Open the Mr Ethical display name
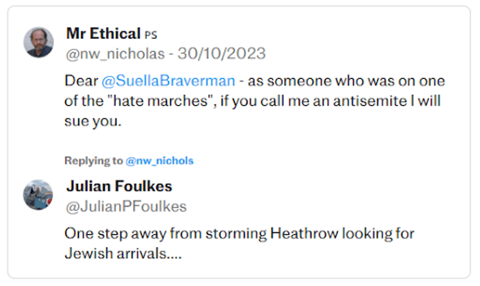This screenshot has height=286, width=480. (x=103, y=34)
